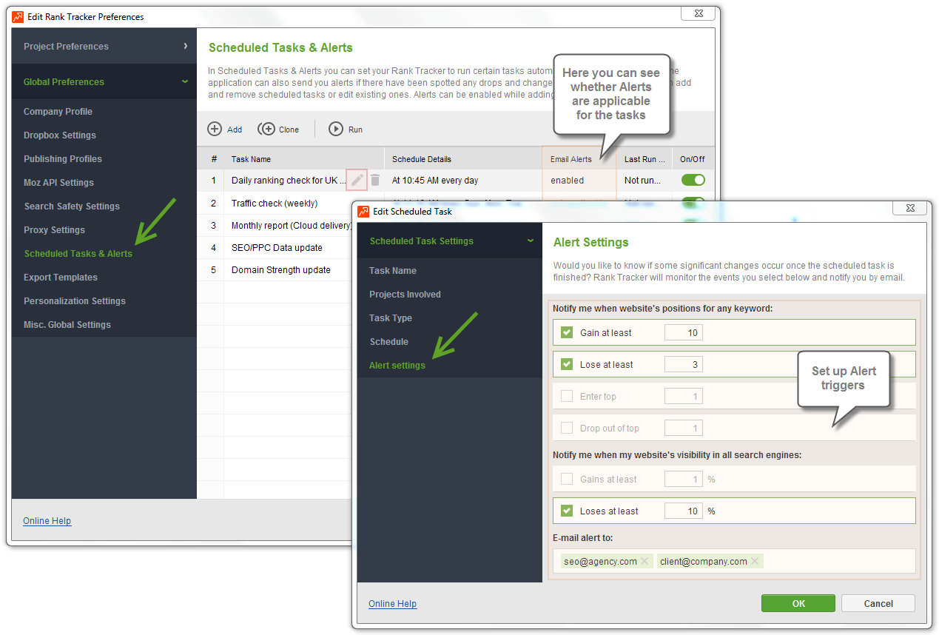The width and height of the screenshot is (939, 635).
Task: Uncheck the visibility Loses at least checkbox
Action: [x=567, y=511]
